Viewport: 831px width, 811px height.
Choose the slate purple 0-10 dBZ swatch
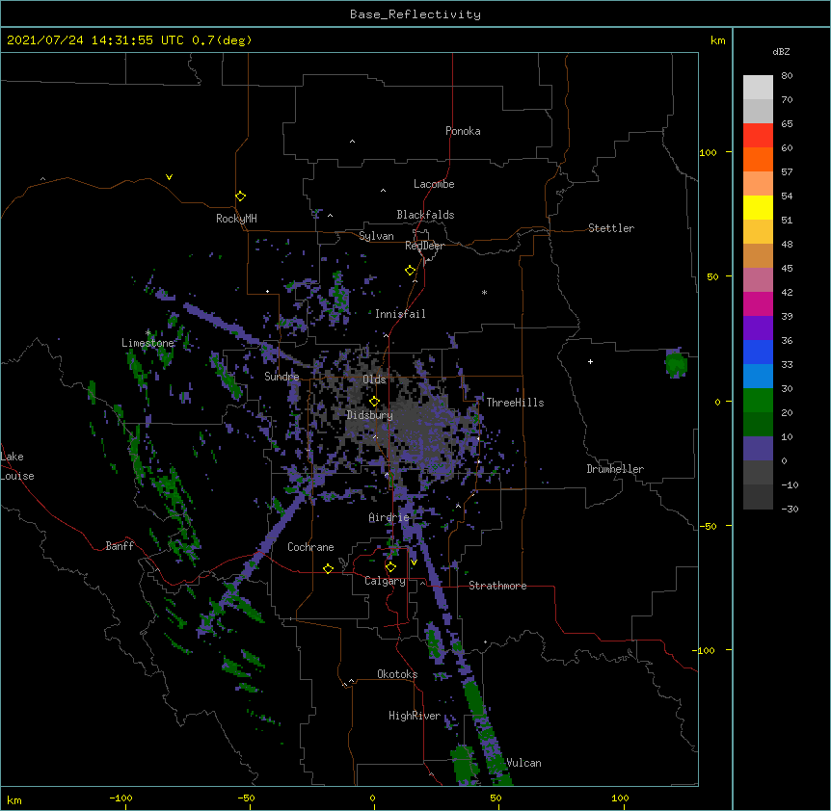758,449
